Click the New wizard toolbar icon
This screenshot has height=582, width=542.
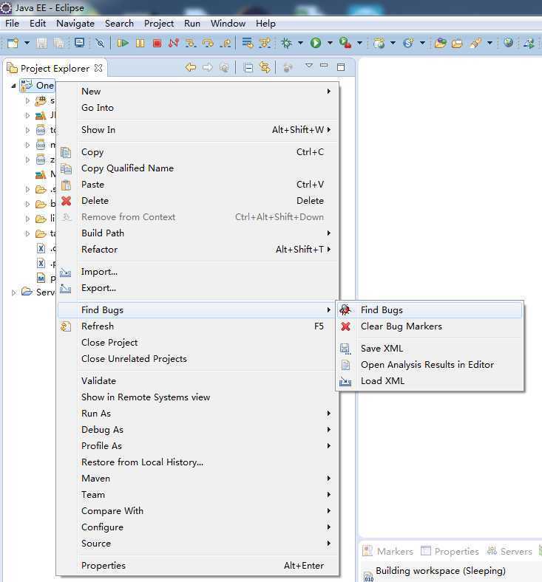pos(13,43)
